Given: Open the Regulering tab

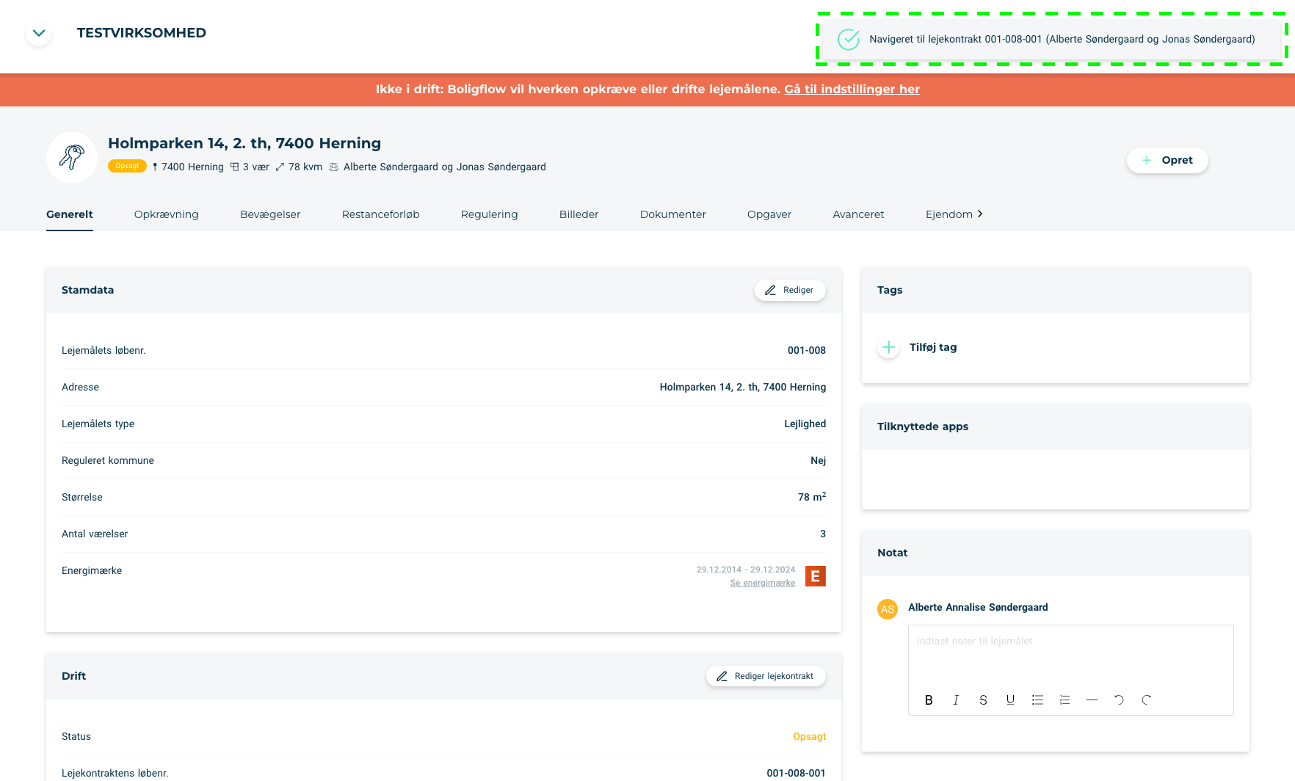Looking at the screenshot, I should (x=490, y=214).
